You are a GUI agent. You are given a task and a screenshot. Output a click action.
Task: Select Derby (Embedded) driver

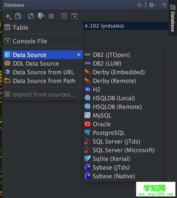point(123,72)
